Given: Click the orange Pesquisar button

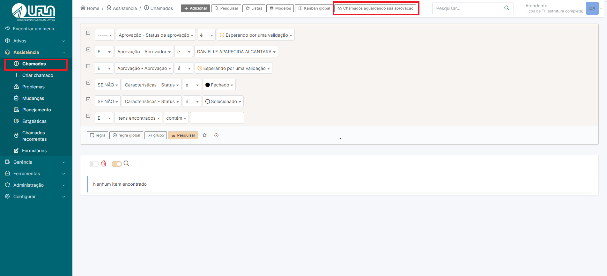Looking at the screenshot, I should [x=183, y=135].
